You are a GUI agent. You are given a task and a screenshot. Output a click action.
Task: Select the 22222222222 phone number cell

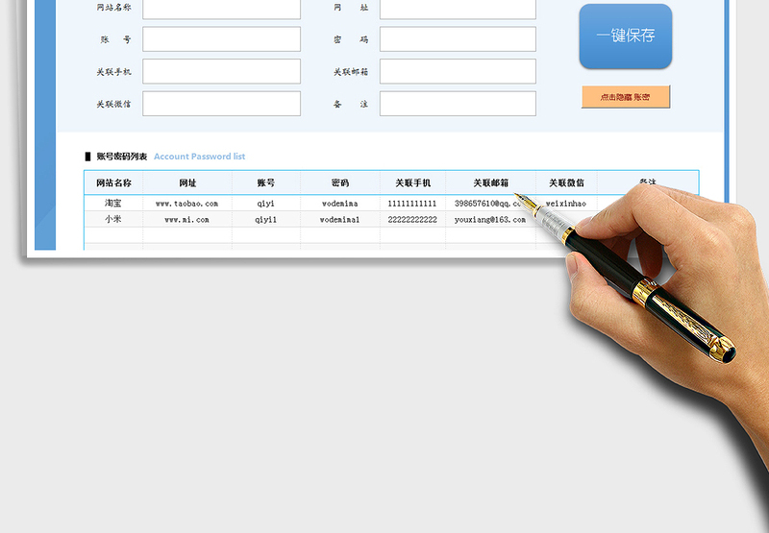pyautogui.click(x=412, y=220)
